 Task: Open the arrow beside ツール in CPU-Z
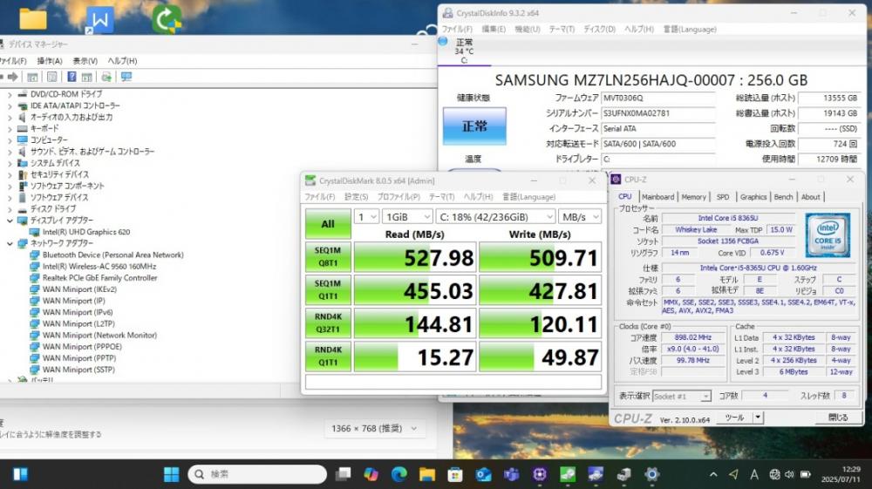point(758,418)
